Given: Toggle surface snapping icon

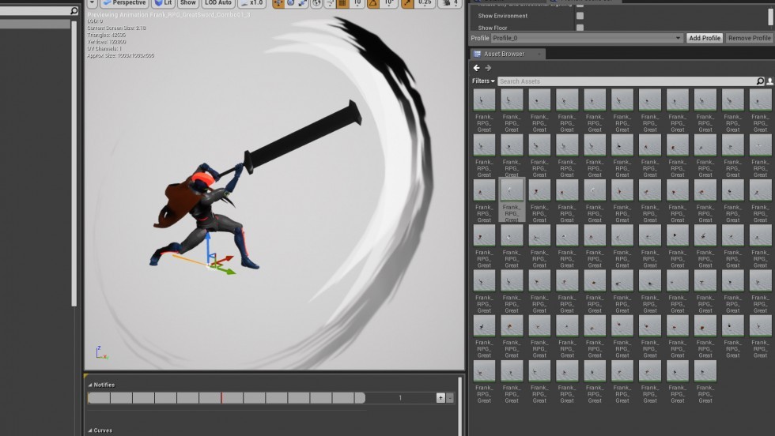Looking at the screenshot, I should click(x=331, y=3).
